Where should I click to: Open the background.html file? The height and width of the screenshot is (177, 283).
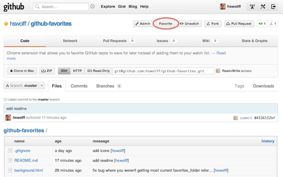tap(28, 170)
